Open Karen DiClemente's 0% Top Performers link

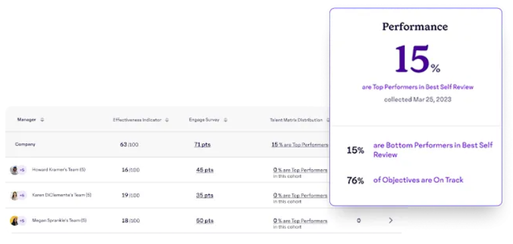(300, 195)
